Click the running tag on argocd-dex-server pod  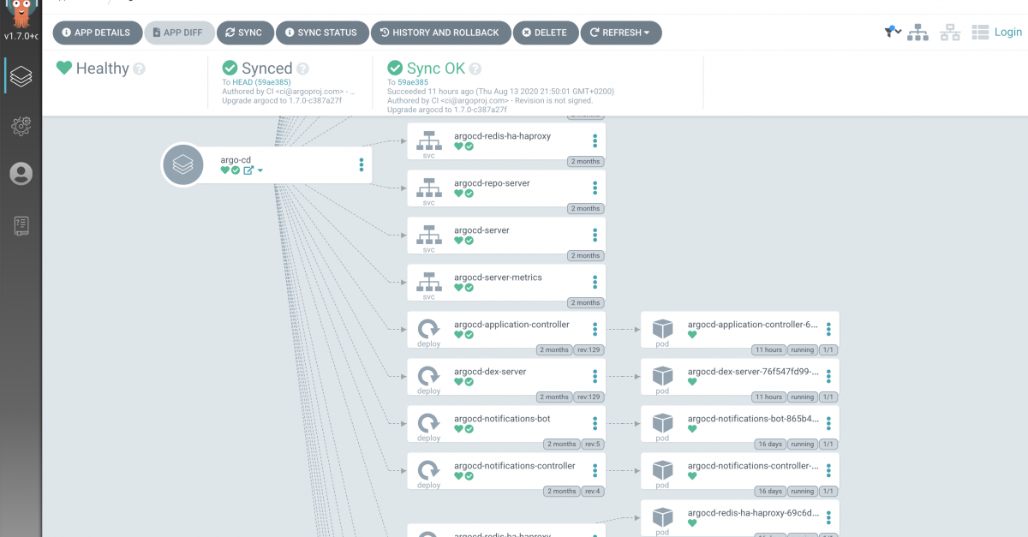[802, 397]
